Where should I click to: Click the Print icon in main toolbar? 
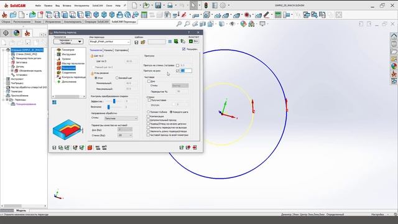pyautogui.click(x=170, y=6)
